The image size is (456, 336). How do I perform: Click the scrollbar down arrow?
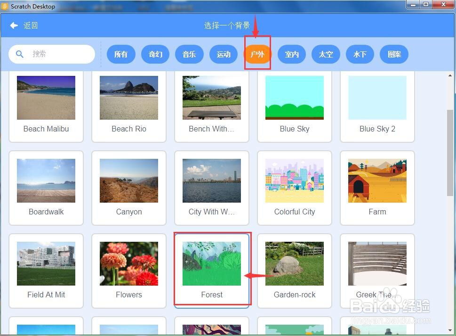coord(450,331)
